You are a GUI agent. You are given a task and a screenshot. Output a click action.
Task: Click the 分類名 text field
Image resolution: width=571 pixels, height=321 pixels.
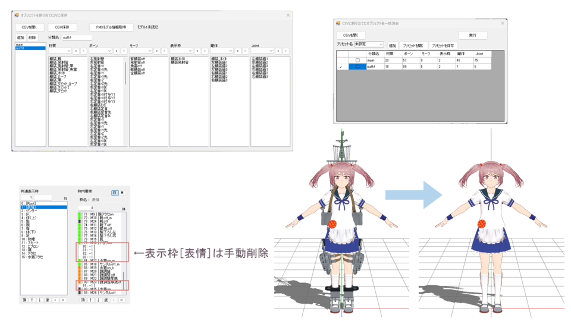(76, 37)
